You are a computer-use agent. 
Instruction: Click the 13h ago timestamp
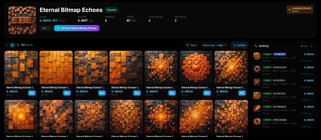pos(266,74)
